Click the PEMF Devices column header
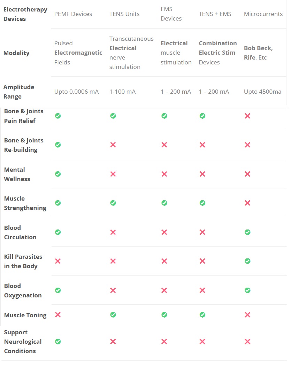The width and height of the screenshot is (291, 366). tap(73, 14)
